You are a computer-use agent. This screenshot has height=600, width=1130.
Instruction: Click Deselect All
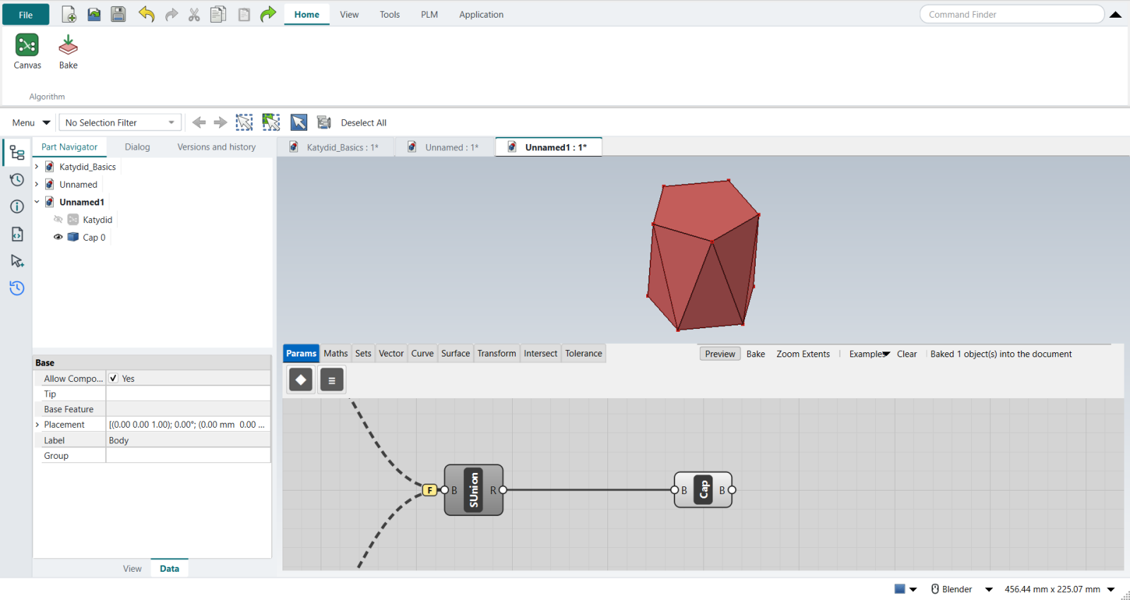tap(364, 123)
